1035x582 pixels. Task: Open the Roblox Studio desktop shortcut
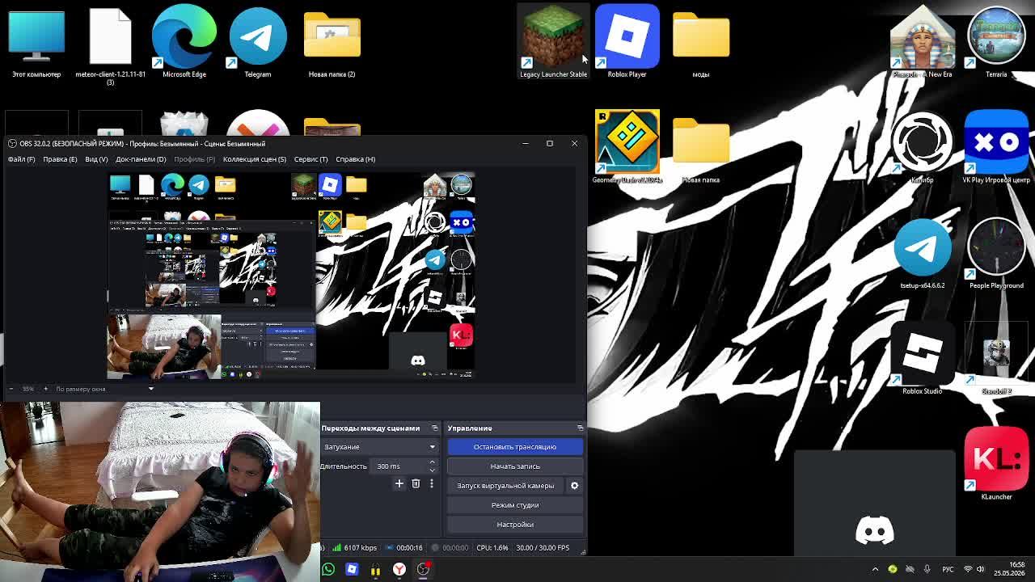coord(922,358)
